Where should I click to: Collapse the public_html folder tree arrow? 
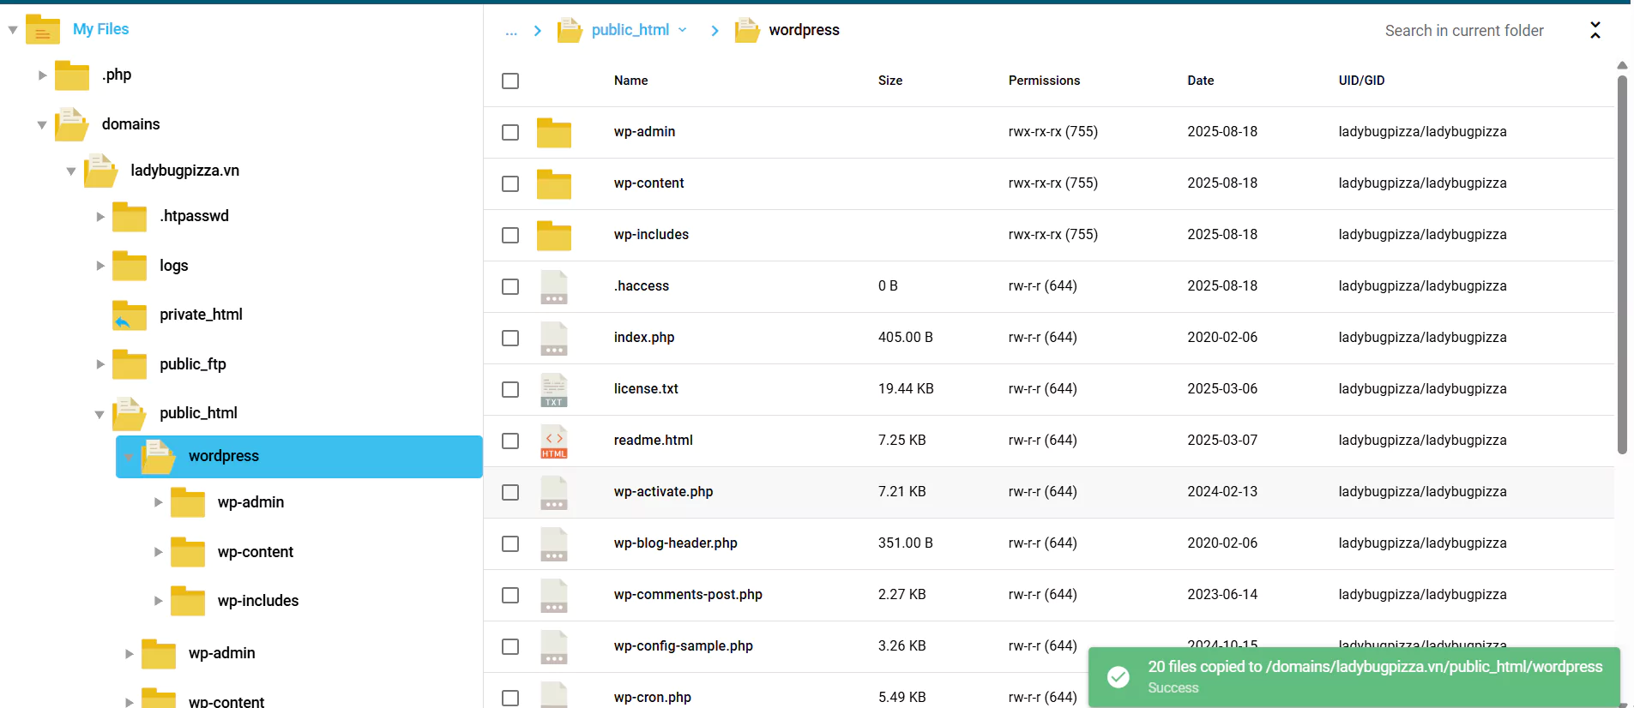(x=99, y=414)
